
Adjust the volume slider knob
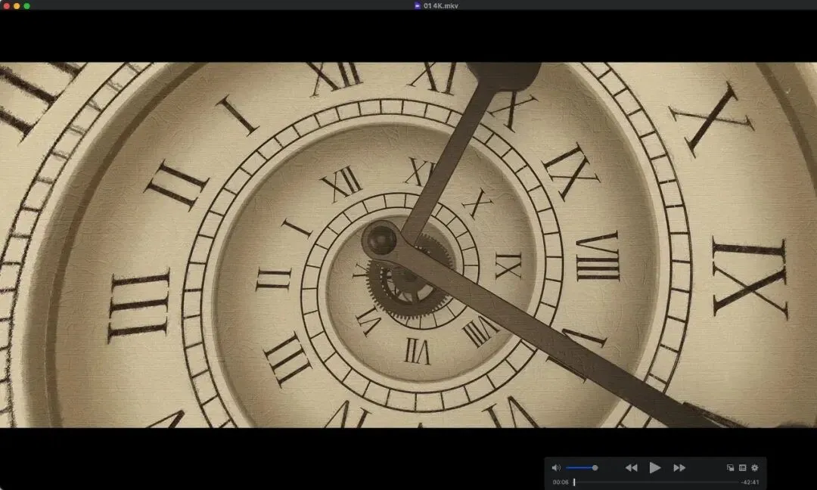(x=595, y=467)
